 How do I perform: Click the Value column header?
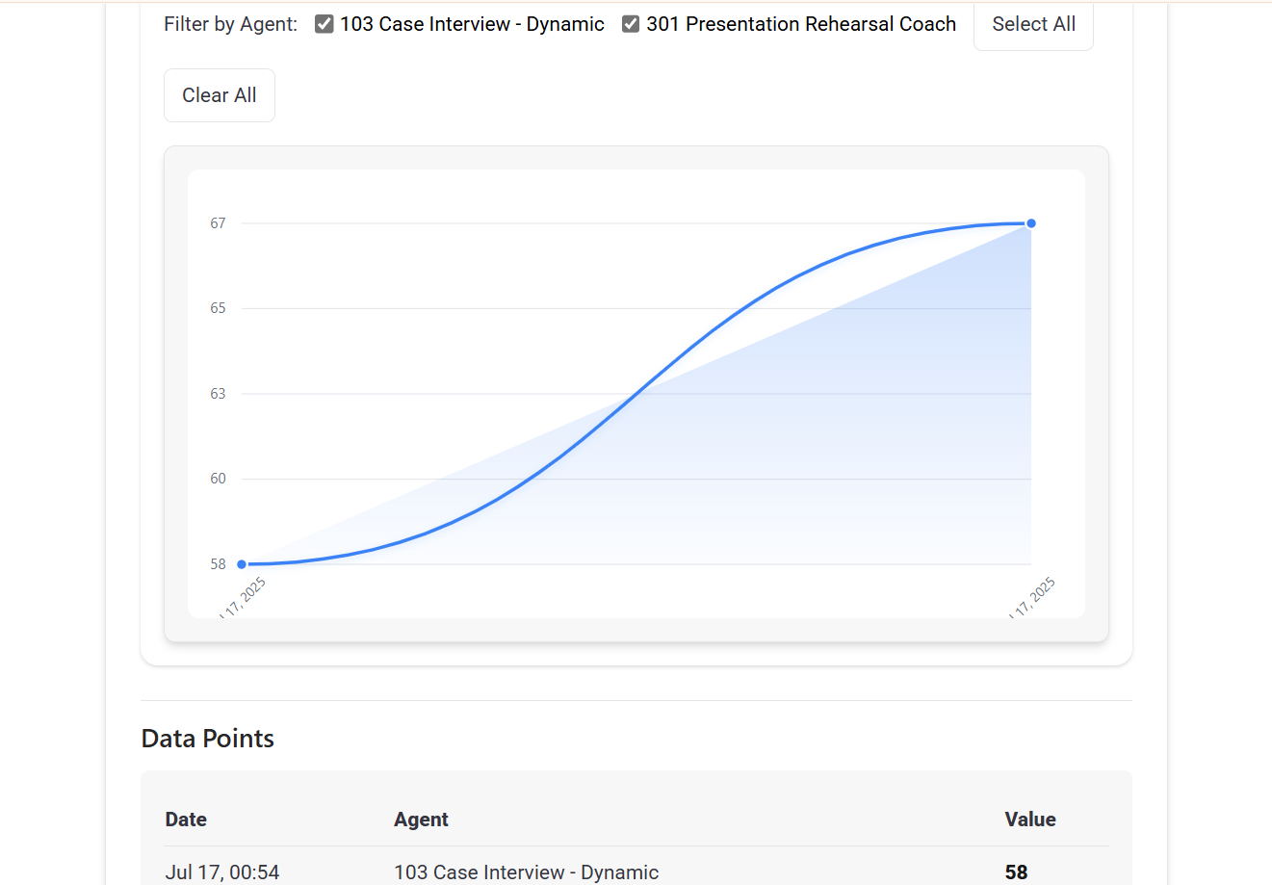1029,820
